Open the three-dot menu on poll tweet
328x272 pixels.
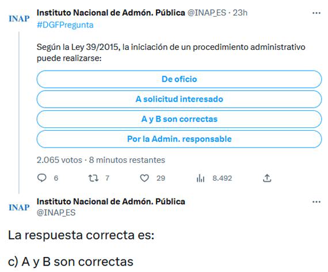(x=316, y=13)
